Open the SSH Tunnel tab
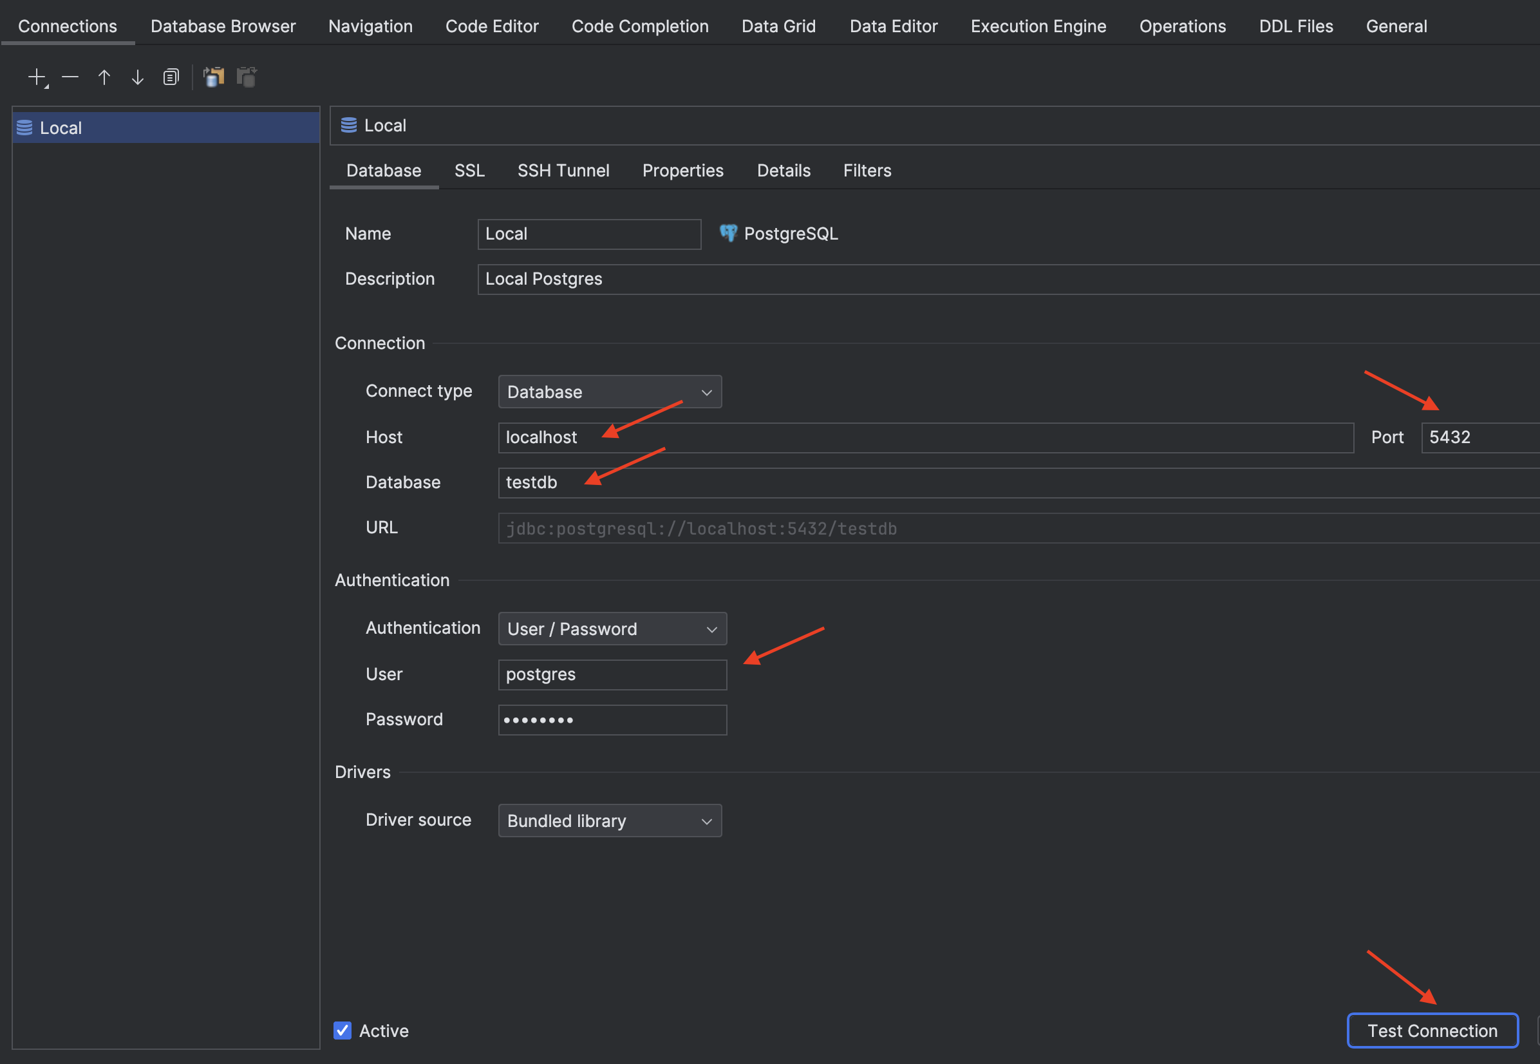 tap(564, 170)
